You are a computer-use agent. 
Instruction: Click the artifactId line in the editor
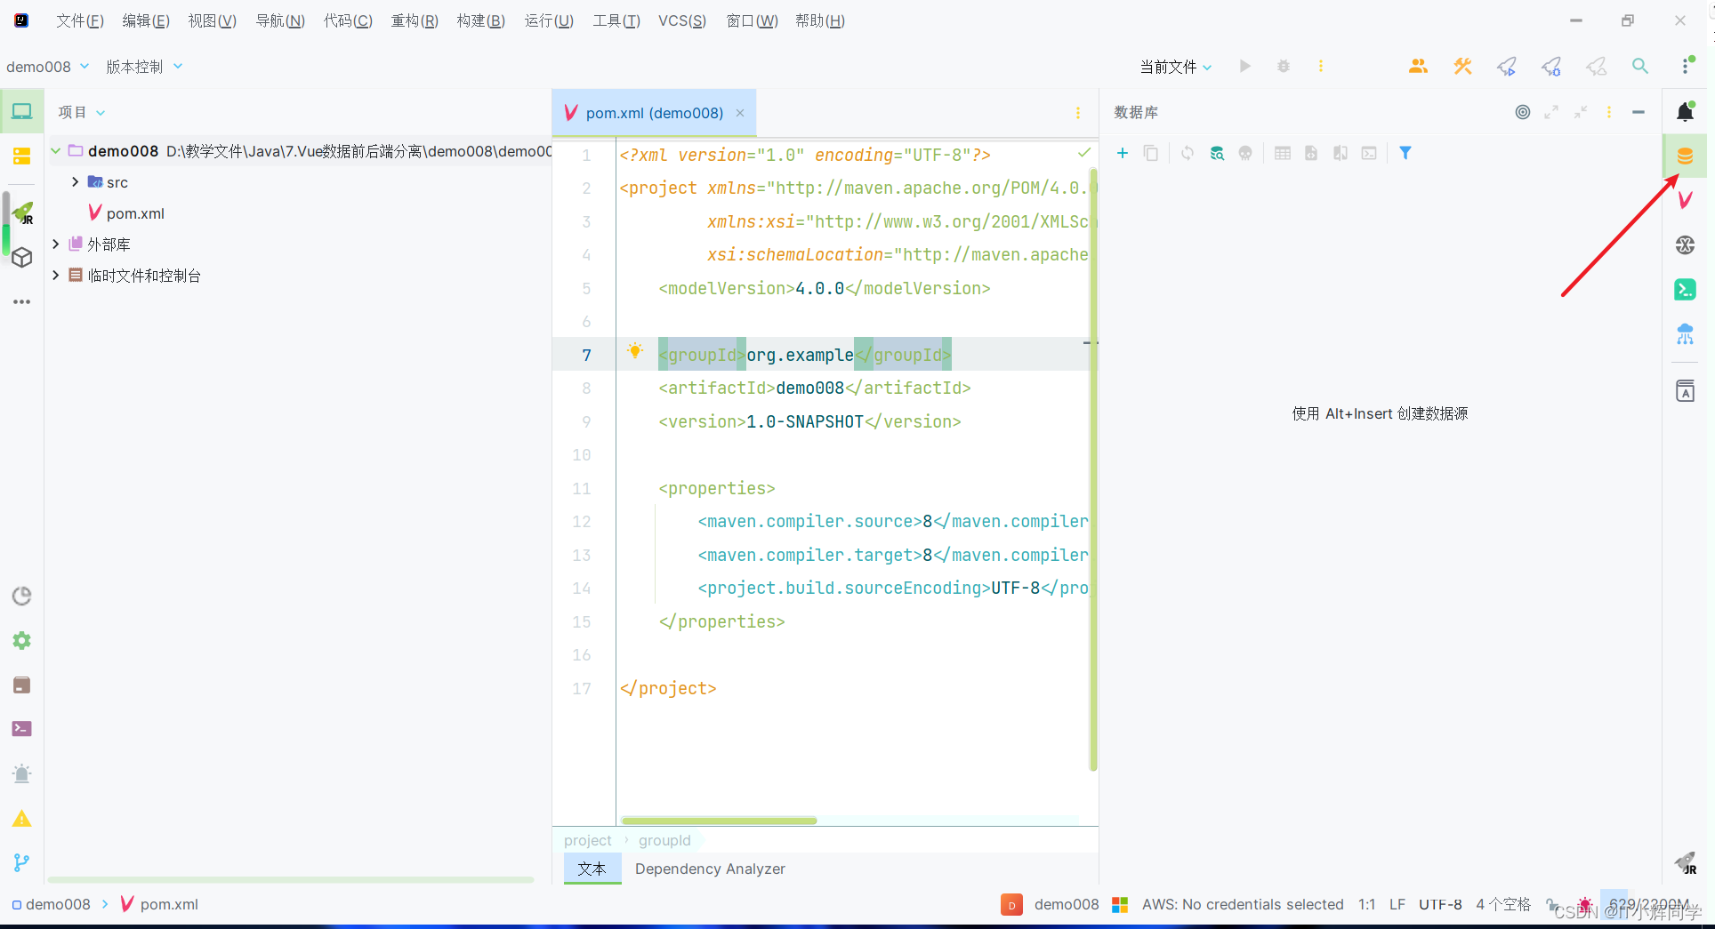[814, 388]
